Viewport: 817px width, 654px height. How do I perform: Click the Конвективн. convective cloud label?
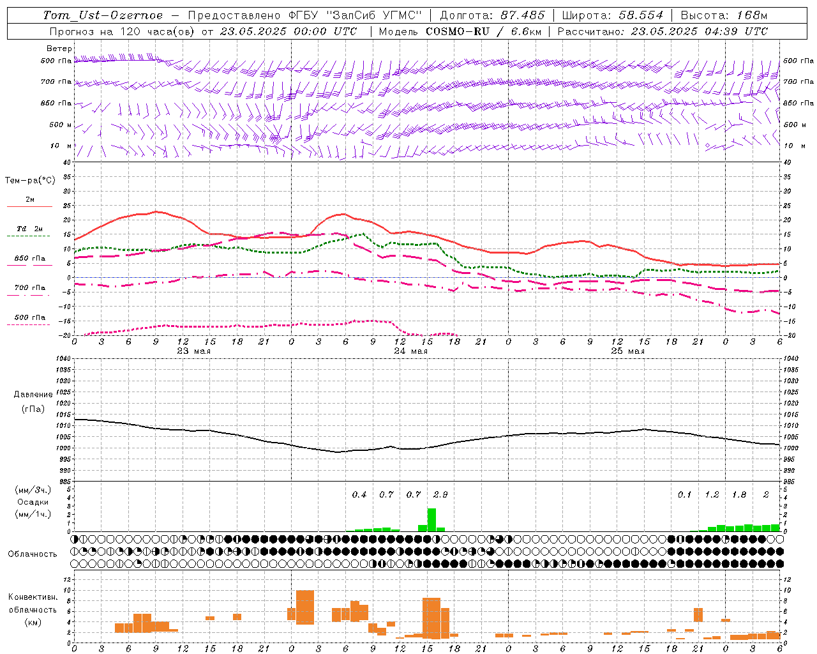click(33, 597)
